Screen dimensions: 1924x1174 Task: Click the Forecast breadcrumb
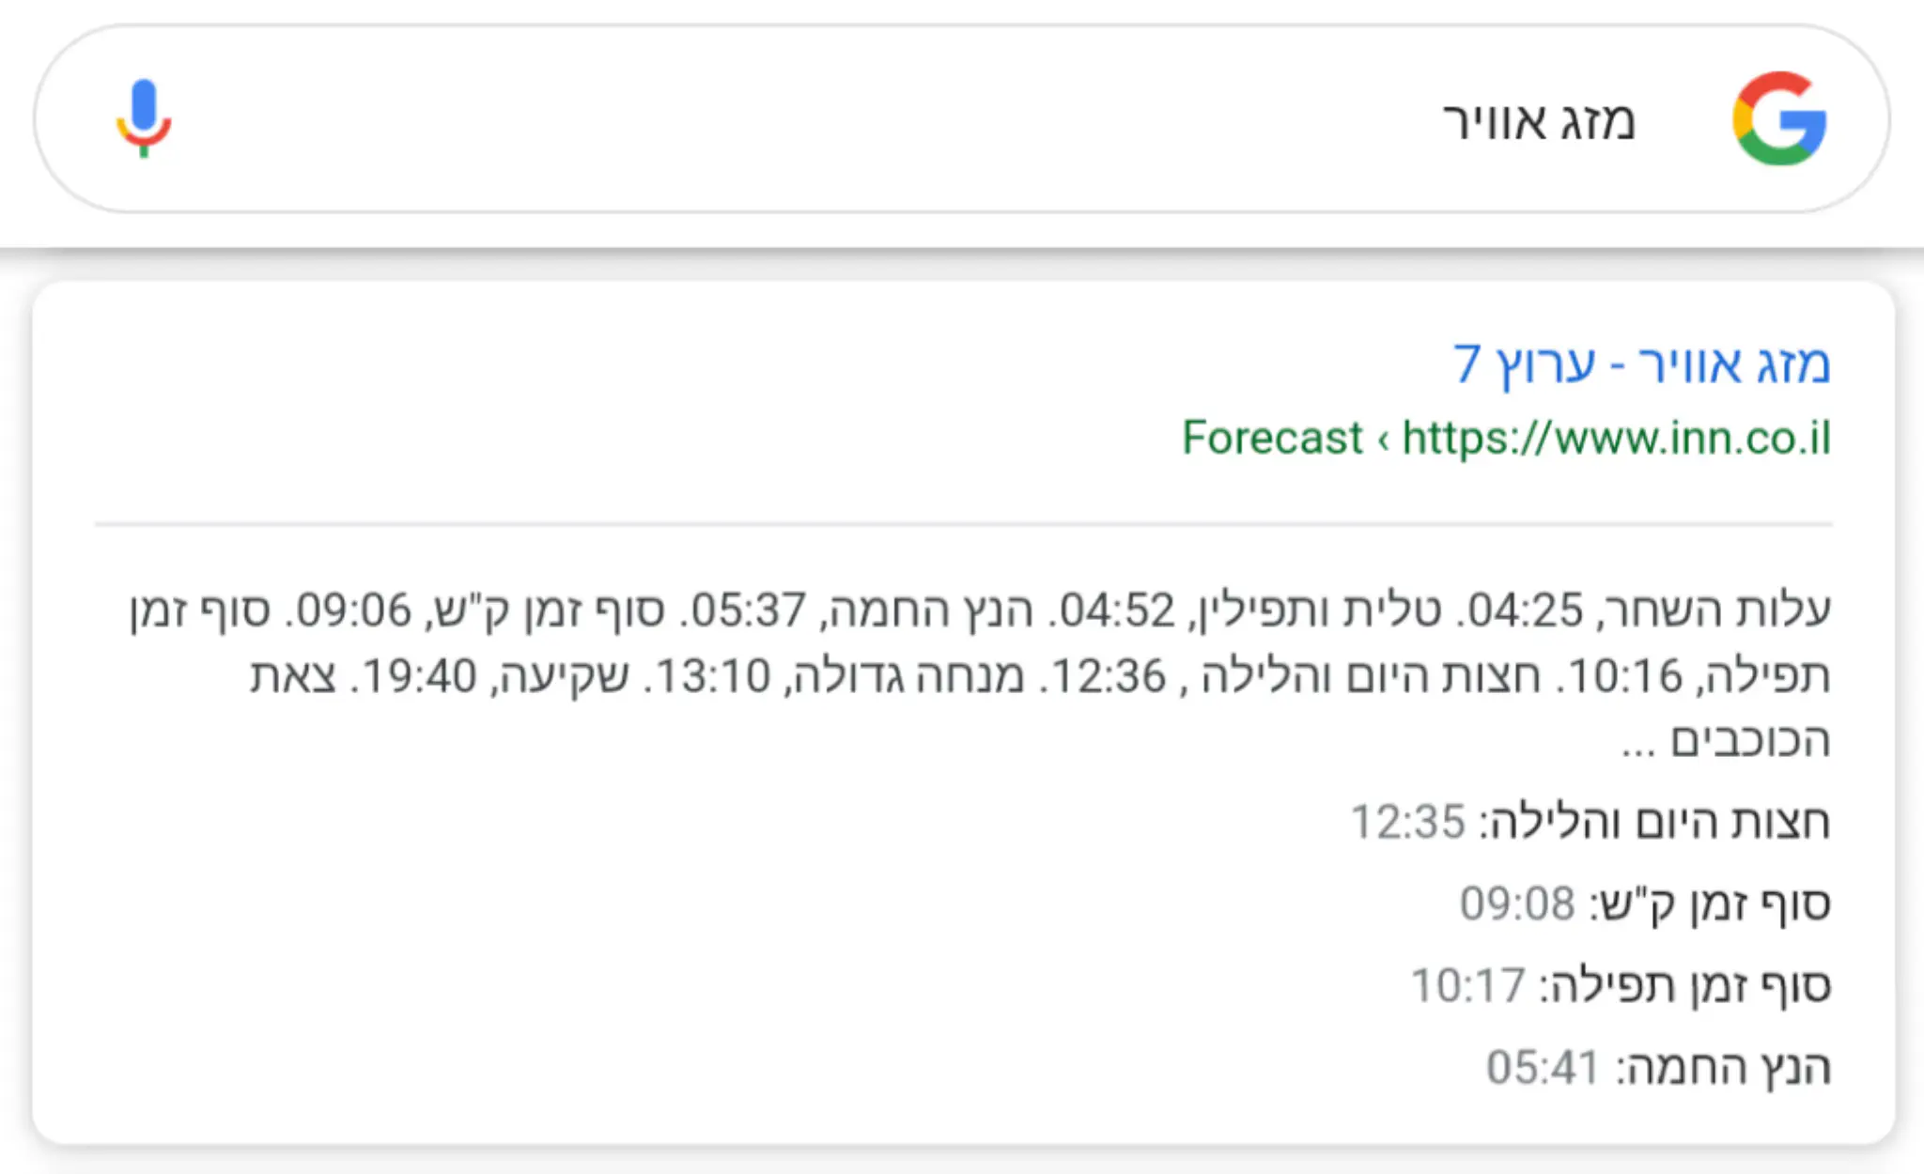click(x=1272, y=438)
